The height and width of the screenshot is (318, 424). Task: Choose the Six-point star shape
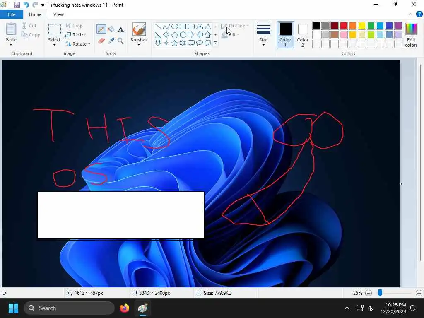pyautogui.click(x=183, y=43)
